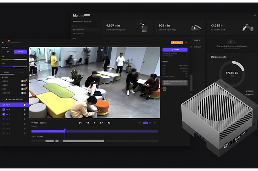Click the purple Timeline progress bar
This screenshot has height=171, width=258.
pos(94,131)
